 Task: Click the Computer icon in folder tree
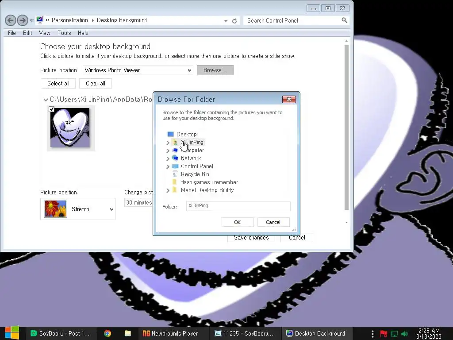[175, 151]
